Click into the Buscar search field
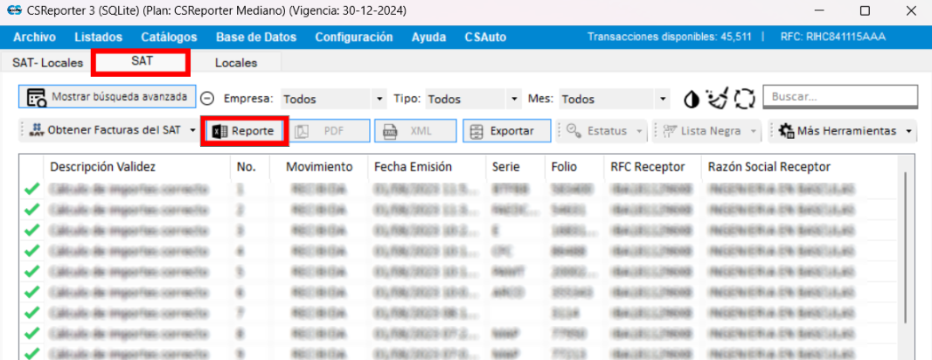This screenshot has height=360, width=932. [x=840, y=97]
